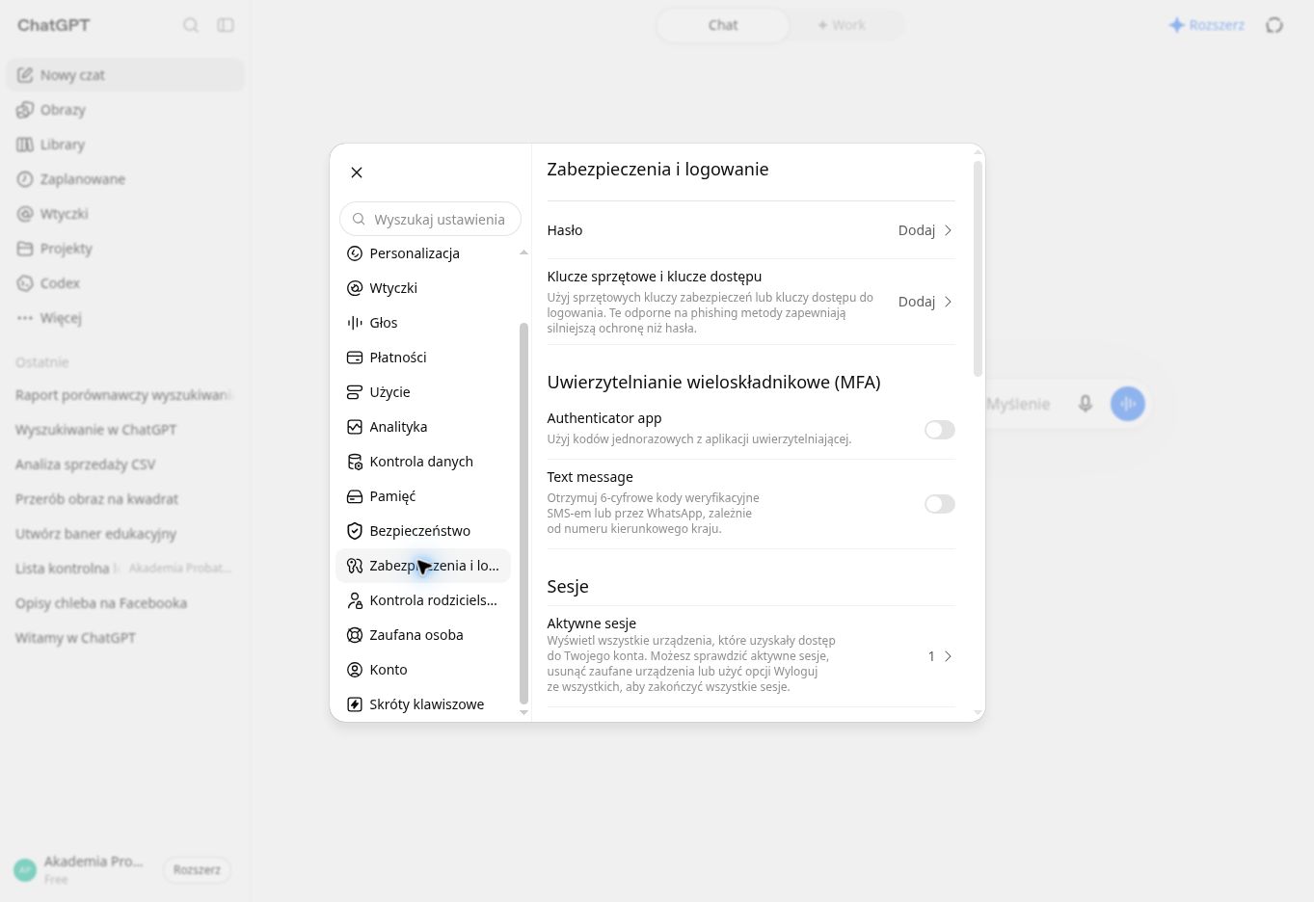
Task: Open Zaplanowane in the left sidebar
Action: 125,179
